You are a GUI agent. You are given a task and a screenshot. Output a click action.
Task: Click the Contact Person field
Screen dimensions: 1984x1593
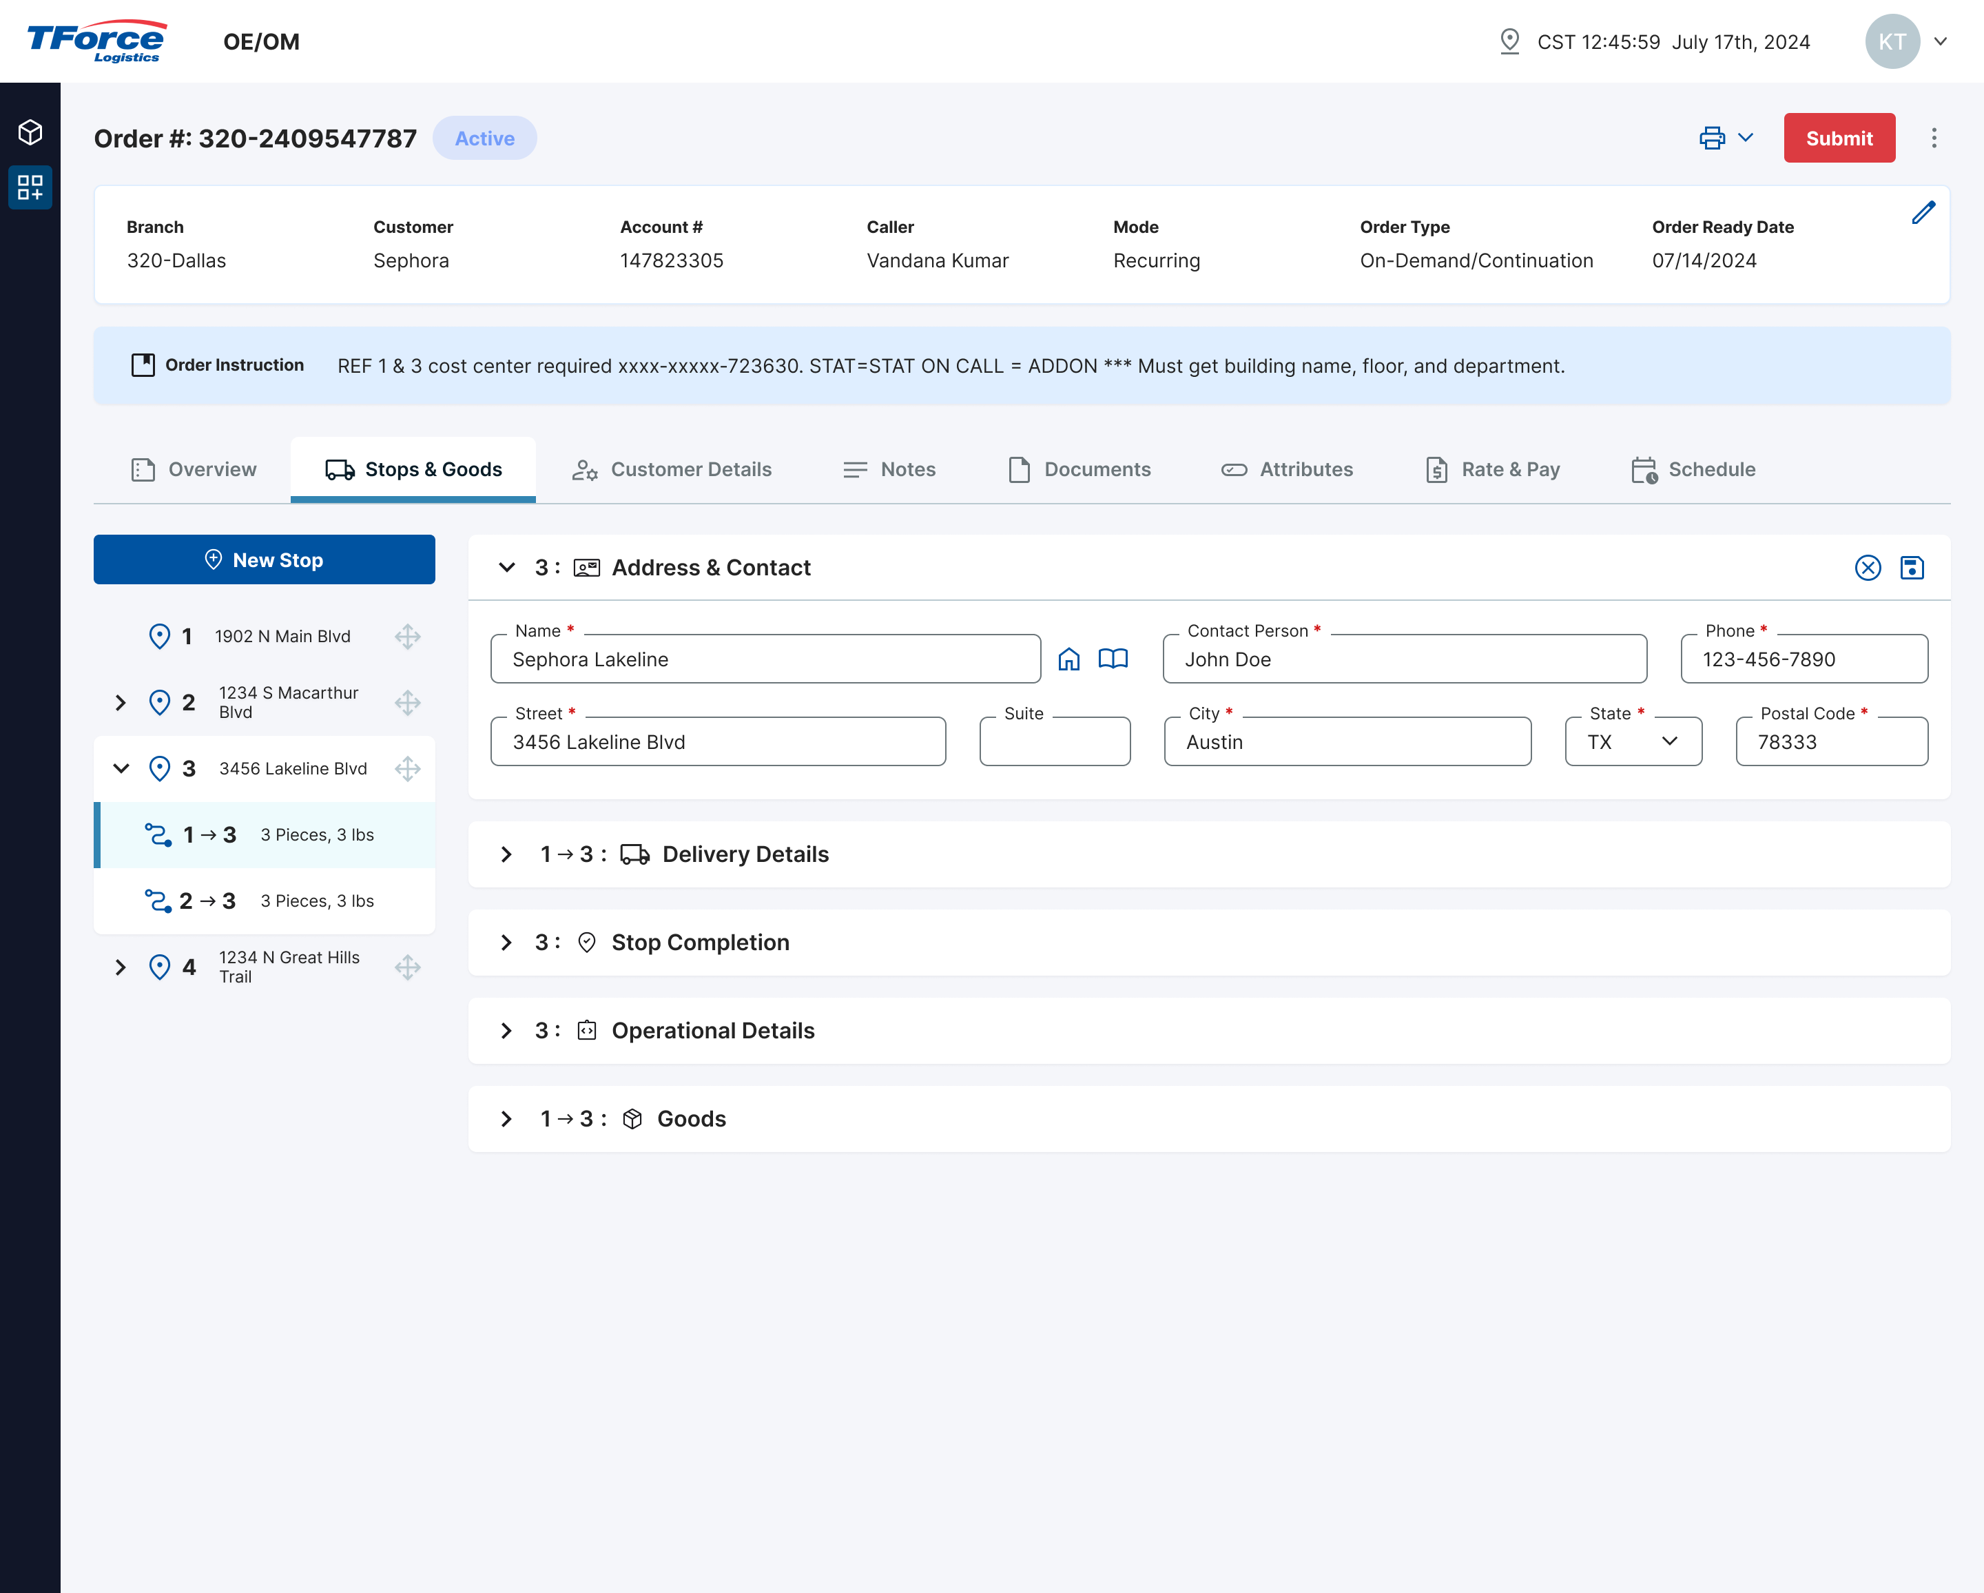pos(1404,659)
